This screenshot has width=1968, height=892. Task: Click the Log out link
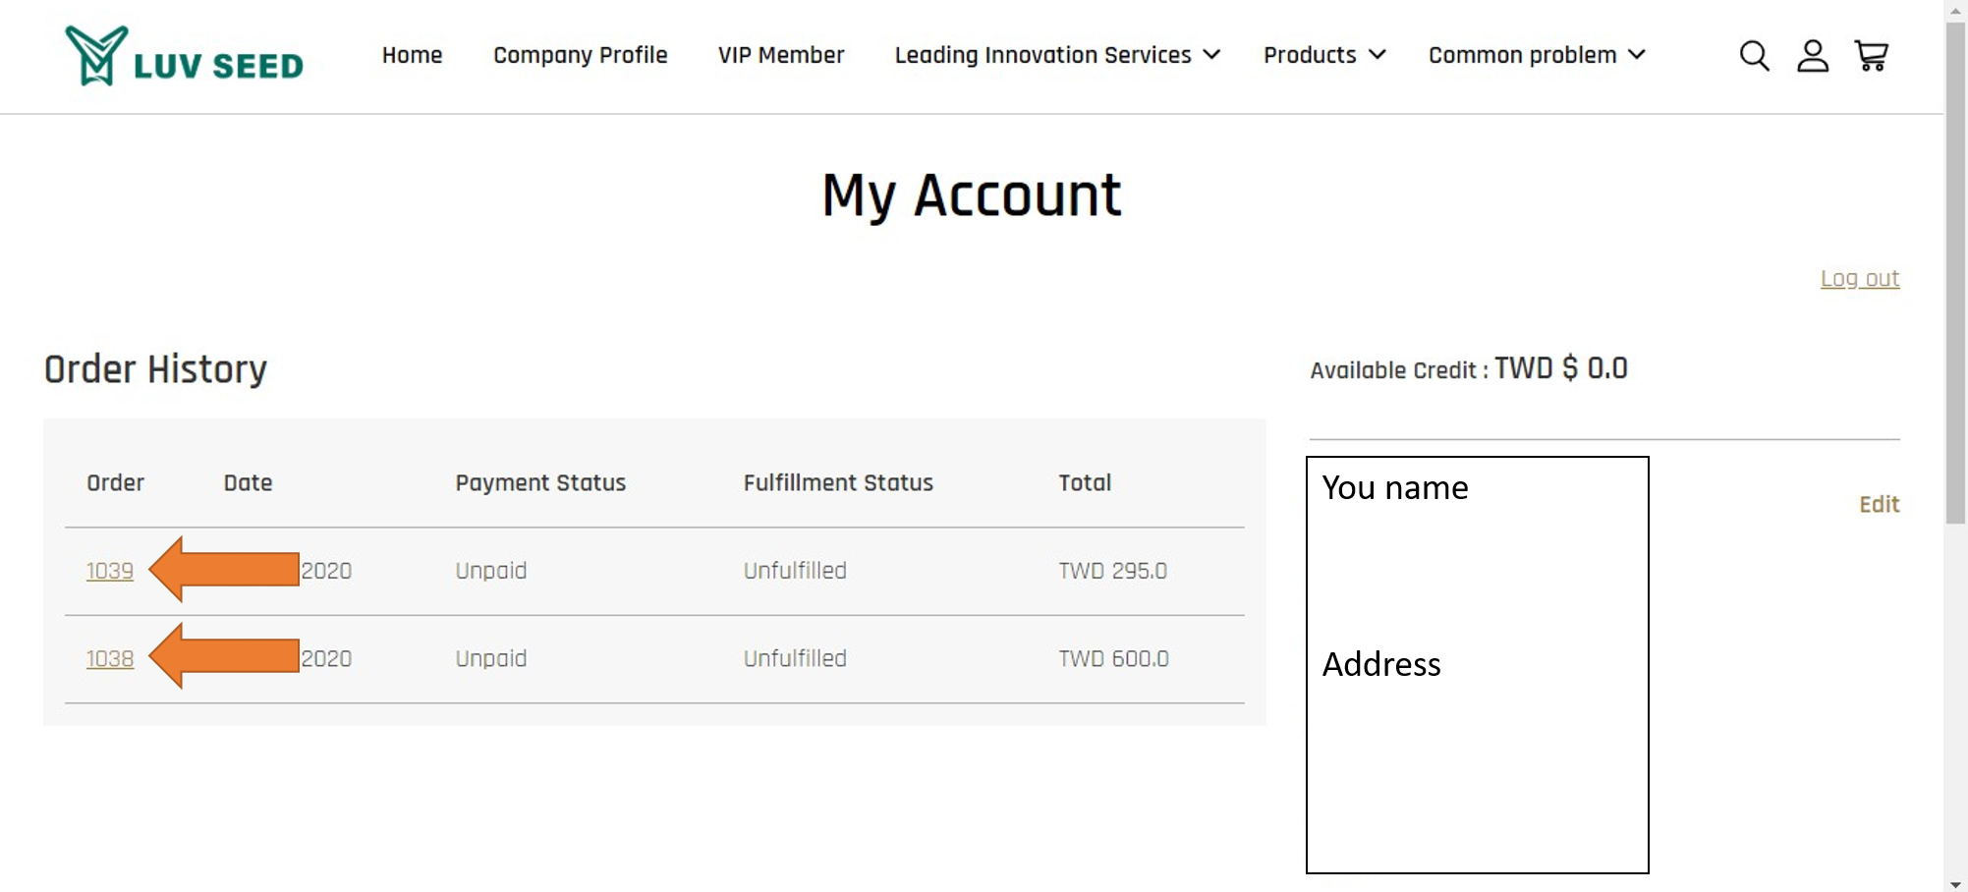click(x=1860, y=279)
